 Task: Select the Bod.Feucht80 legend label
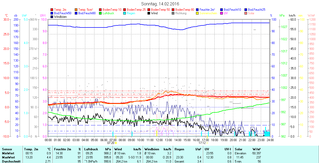87,13
